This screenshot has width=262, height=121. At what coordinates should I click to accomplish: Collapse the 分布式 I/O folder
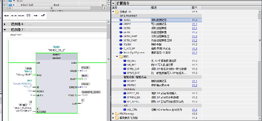point(113,12)
